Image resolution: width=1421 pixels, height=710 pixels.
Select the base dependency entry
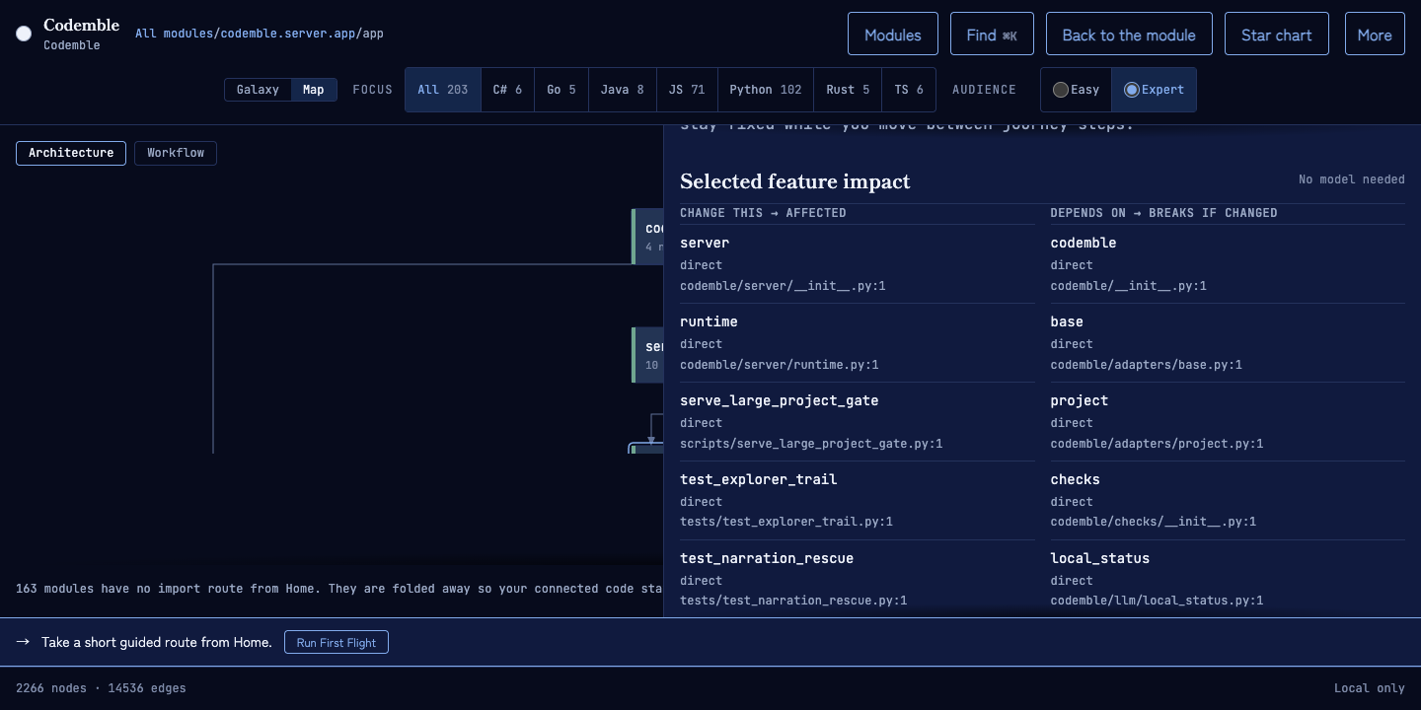(x=1228, y=342)
